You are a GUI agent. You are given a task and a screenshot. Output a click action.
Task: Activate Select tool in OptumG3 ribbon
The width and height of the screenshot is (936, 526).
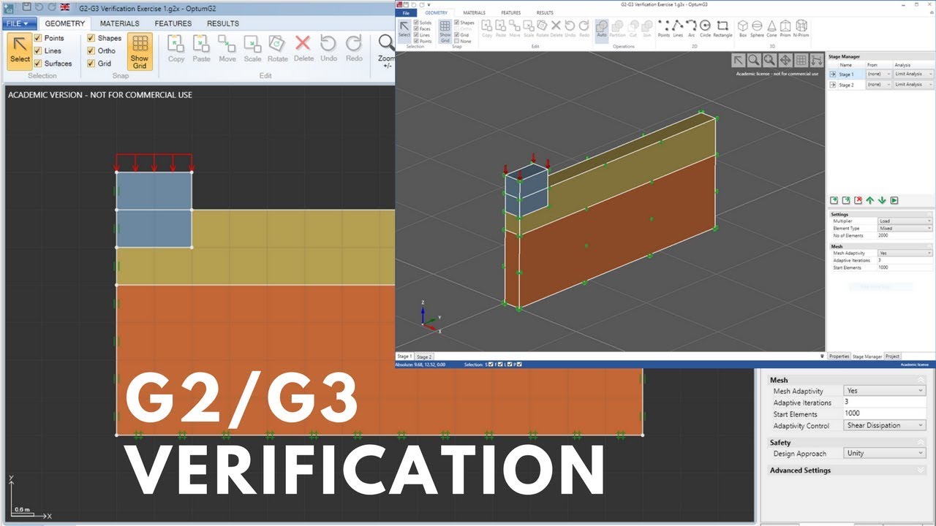404,30
